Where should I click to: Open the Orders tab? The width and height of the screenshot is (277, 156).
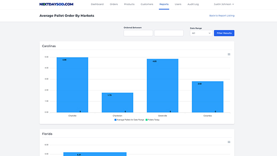tap(114, 4)
